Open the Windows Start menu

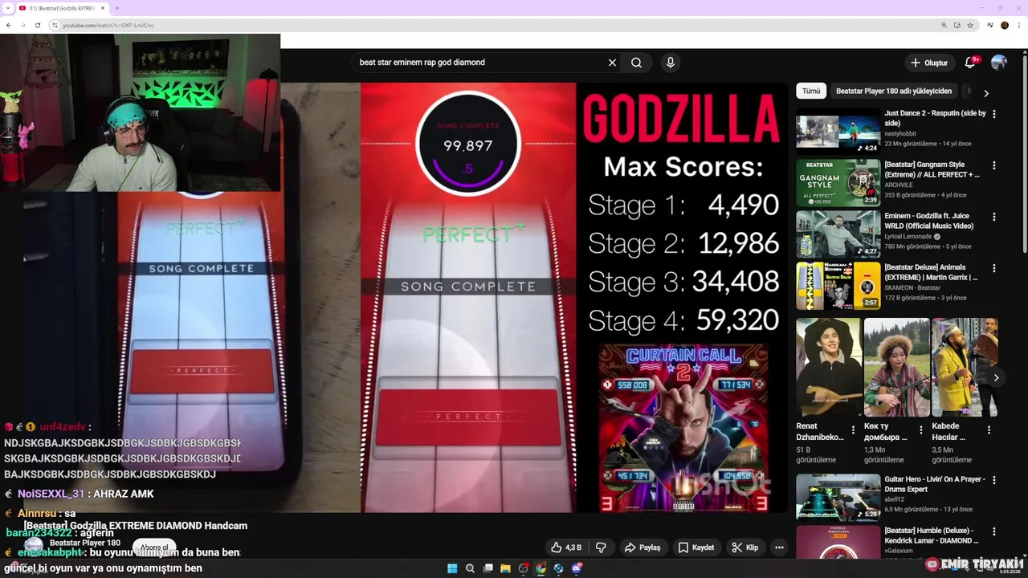coord(452,568)
